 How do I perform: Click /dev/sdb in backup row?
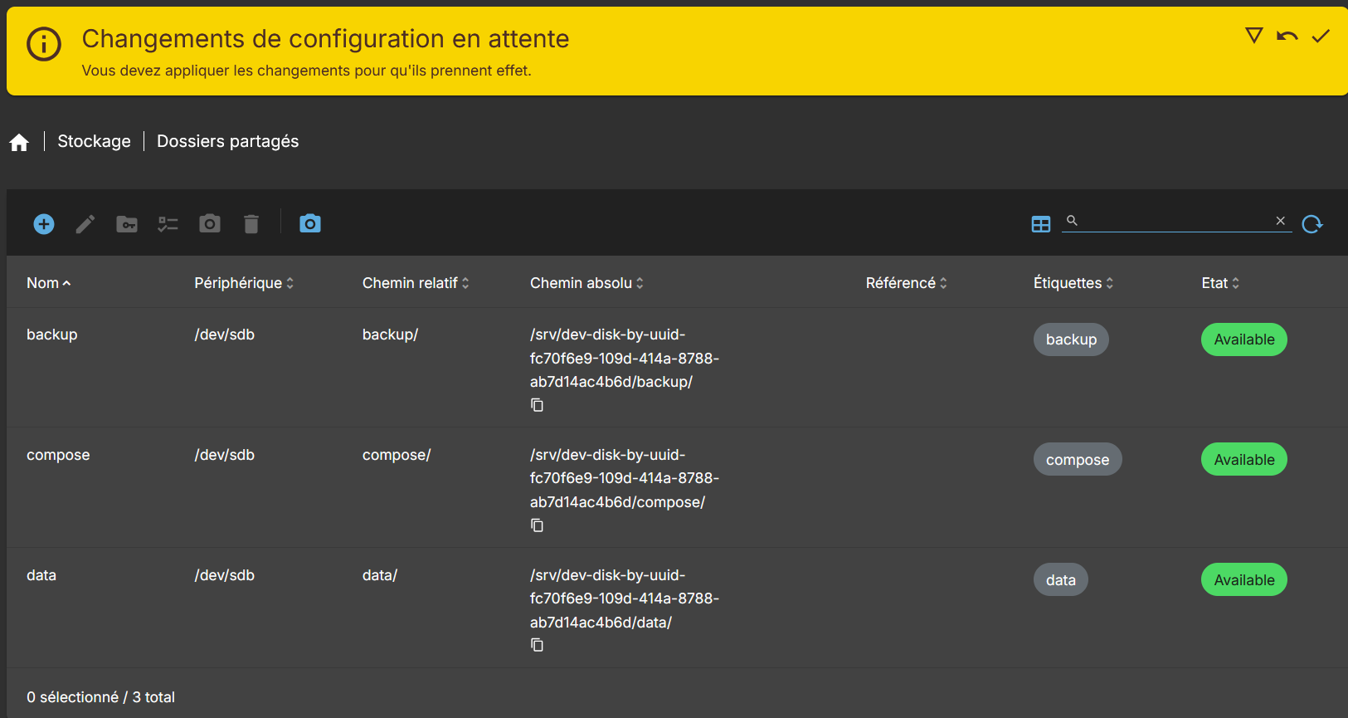[x=225, y=335]
